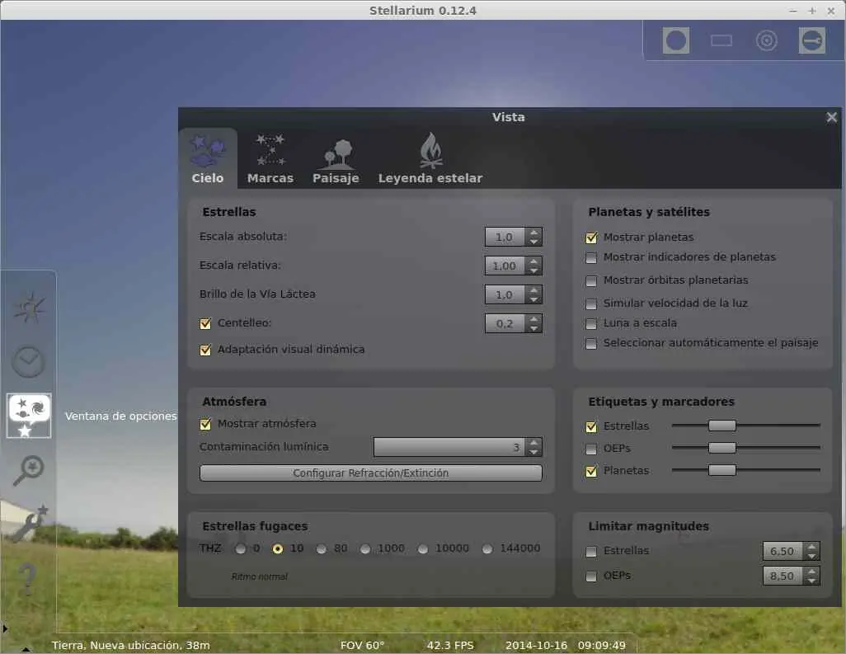Decrease Escala relativa with down arrow

(x=533, y=271)
